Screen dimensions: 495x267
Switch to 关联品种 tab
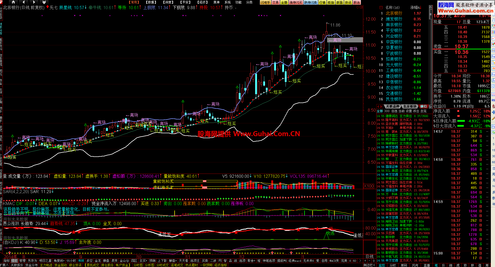[393, 106]
